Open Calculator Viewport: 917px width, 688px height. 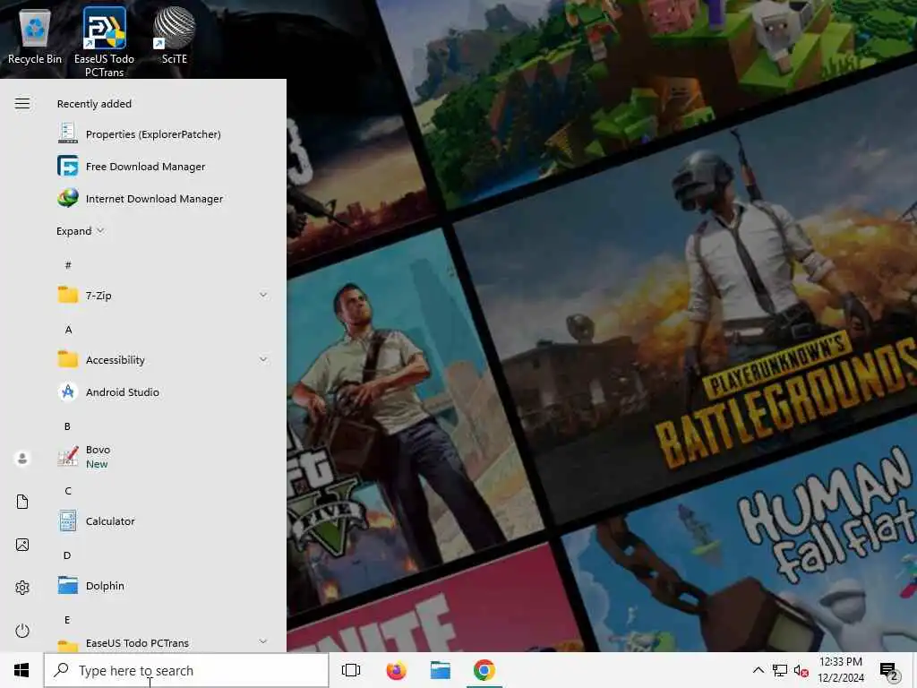pyautogui.click(x=164, y=520)
